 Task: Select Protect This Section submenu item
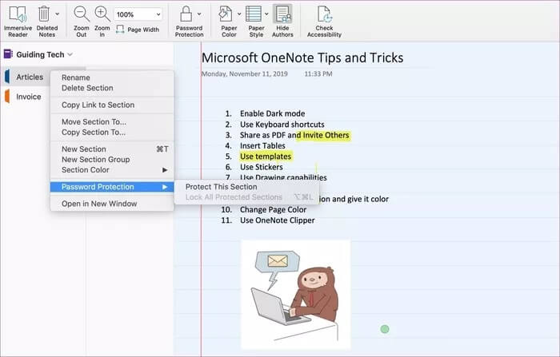(x=221, y=187)
